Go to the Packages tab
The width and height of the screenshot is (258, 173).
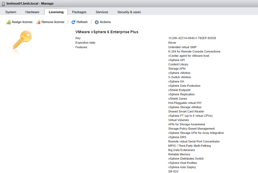[79, 12]
